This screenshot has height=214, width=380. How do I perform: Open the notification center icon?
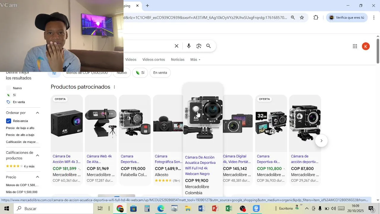(371, 208)
